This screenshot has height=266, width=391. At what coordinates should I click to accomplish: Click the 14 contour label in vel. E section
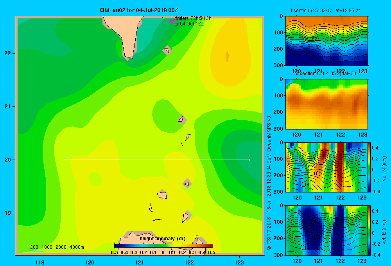tap(307, 248)
